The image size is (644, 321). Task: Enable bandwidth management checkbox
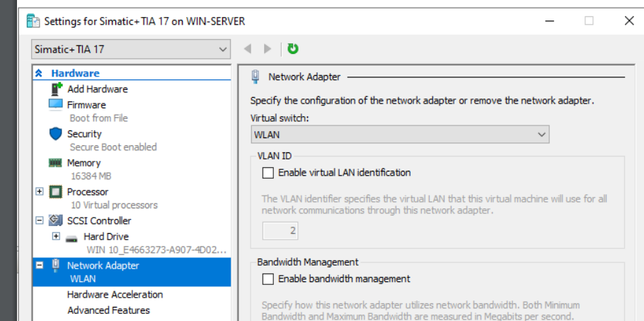pyautogui.click(x=268, y=279)
